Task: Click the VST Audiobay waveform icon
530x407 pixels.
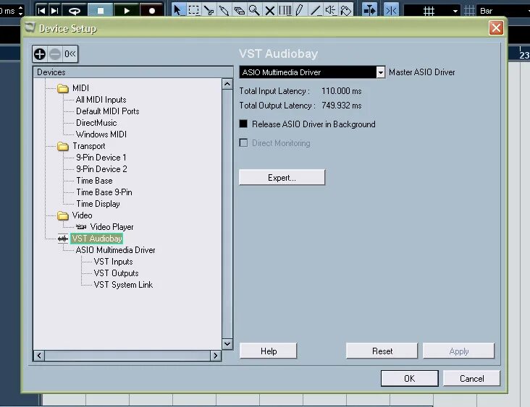Action: pos(62,239)
